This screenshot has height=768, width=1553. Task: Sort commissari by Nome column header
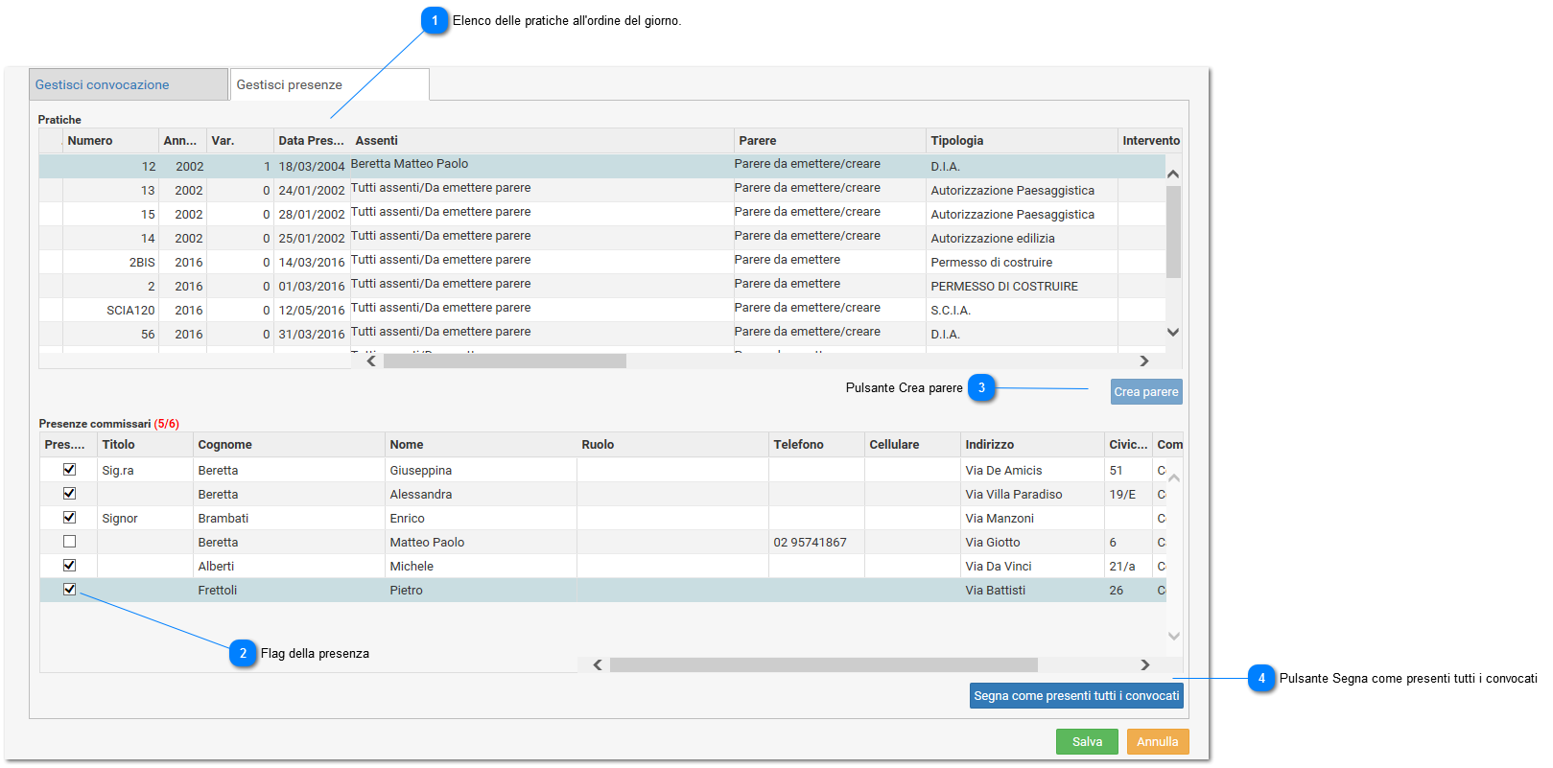click(x=481, y=444)
